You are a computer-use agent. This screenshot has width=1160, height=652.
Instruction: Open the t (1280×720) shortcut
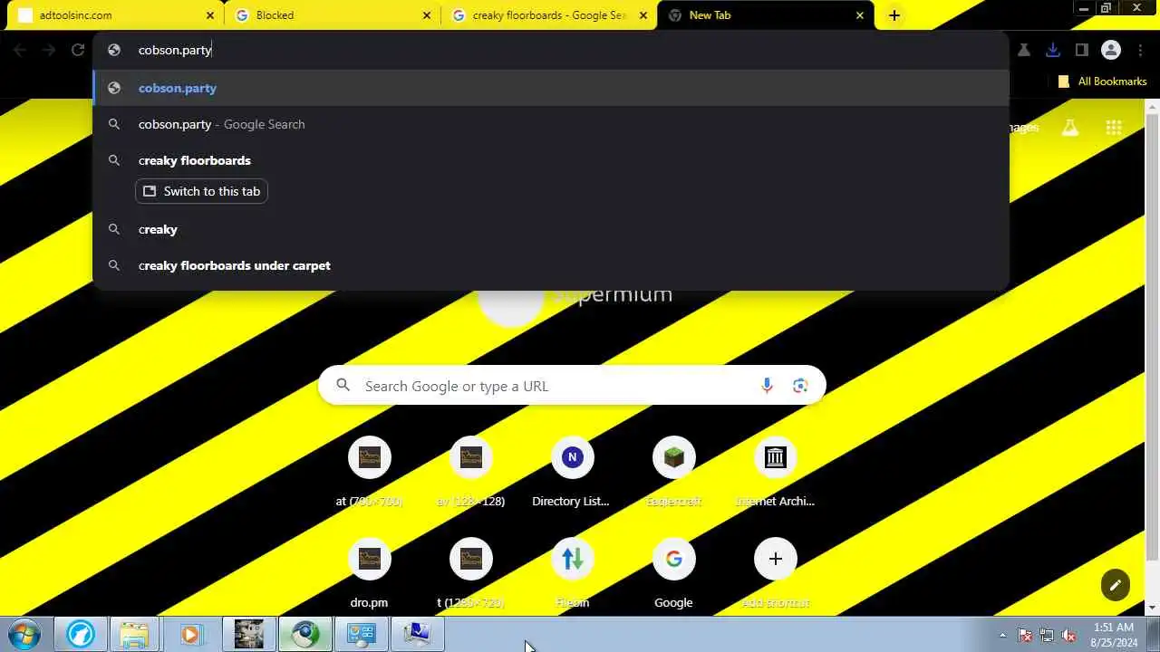470,573
